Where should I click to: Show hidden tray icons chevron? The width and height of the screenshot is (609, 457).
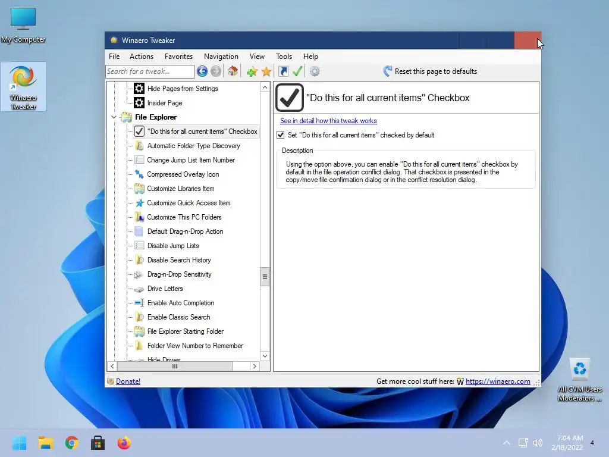(x=507, y=443)
